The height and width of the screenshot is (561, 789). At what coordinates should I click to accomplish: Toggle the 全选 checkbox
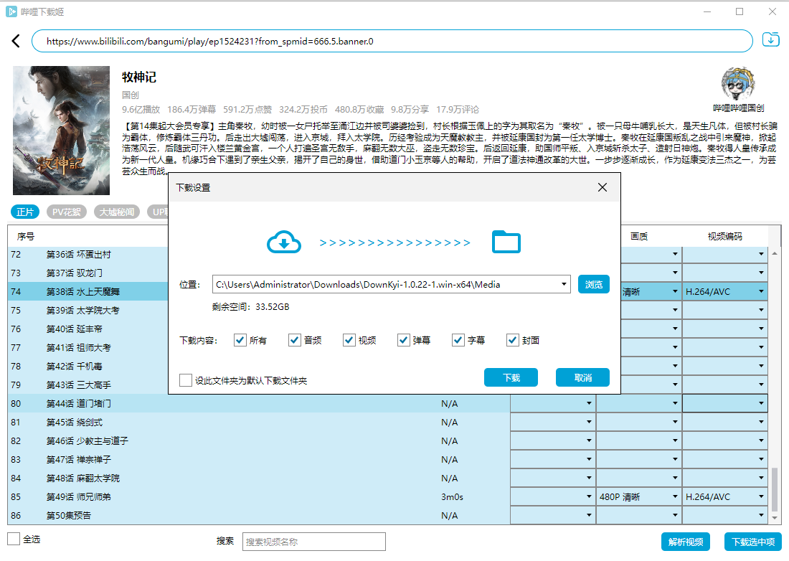coord(14,539)
